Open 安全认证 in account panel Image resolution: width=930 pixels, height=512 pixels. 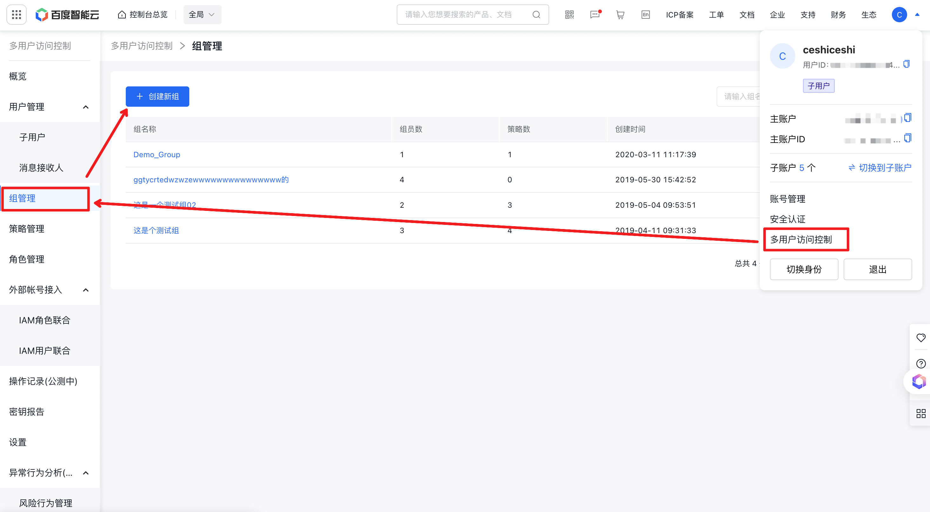(x=788, y=219)
